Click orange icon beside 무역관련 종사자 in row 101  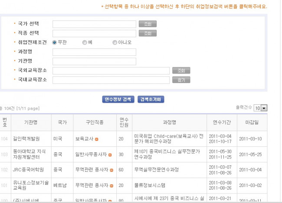point(111,185)
